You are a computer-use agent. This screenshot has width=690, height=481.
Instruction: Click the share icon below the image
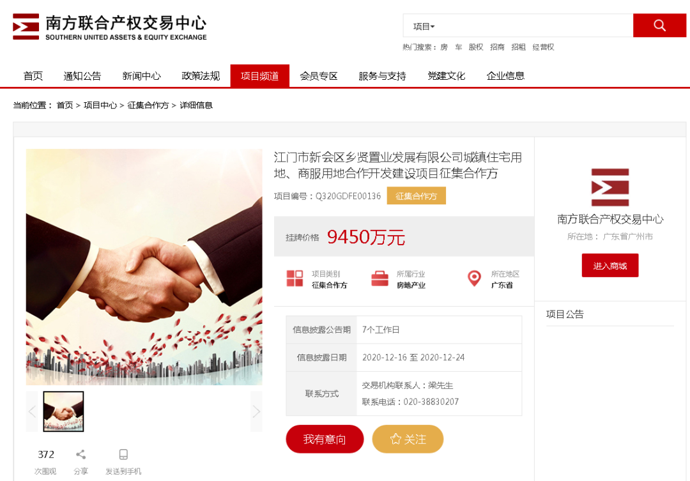coord(80,454)
